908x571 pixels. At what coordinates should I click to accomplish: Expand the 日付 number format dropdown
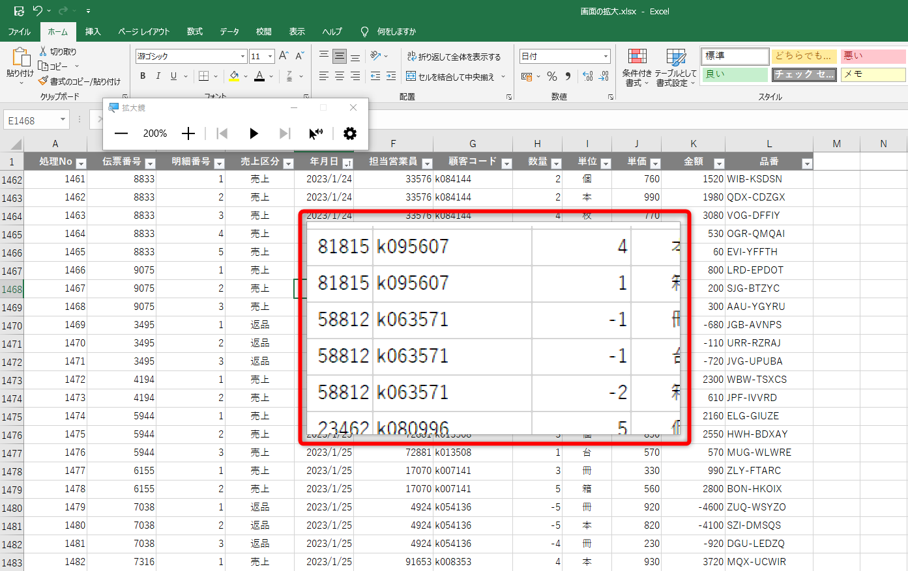[606, 57]
